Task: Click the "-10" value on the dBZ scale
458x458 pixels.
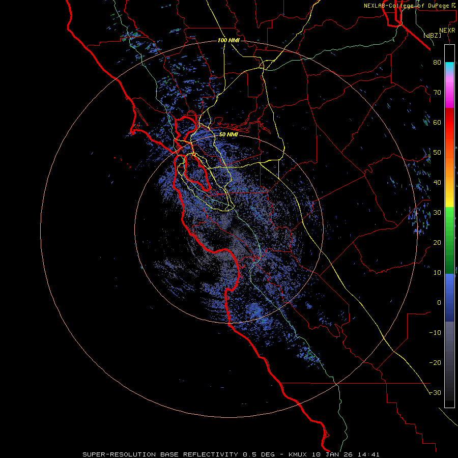Action: [x=435, y=333]
